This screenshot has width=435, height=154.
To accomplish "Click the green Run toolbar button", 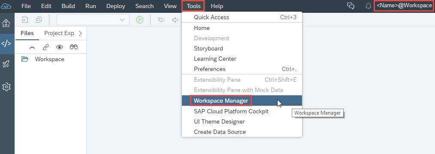I will 140,20.
